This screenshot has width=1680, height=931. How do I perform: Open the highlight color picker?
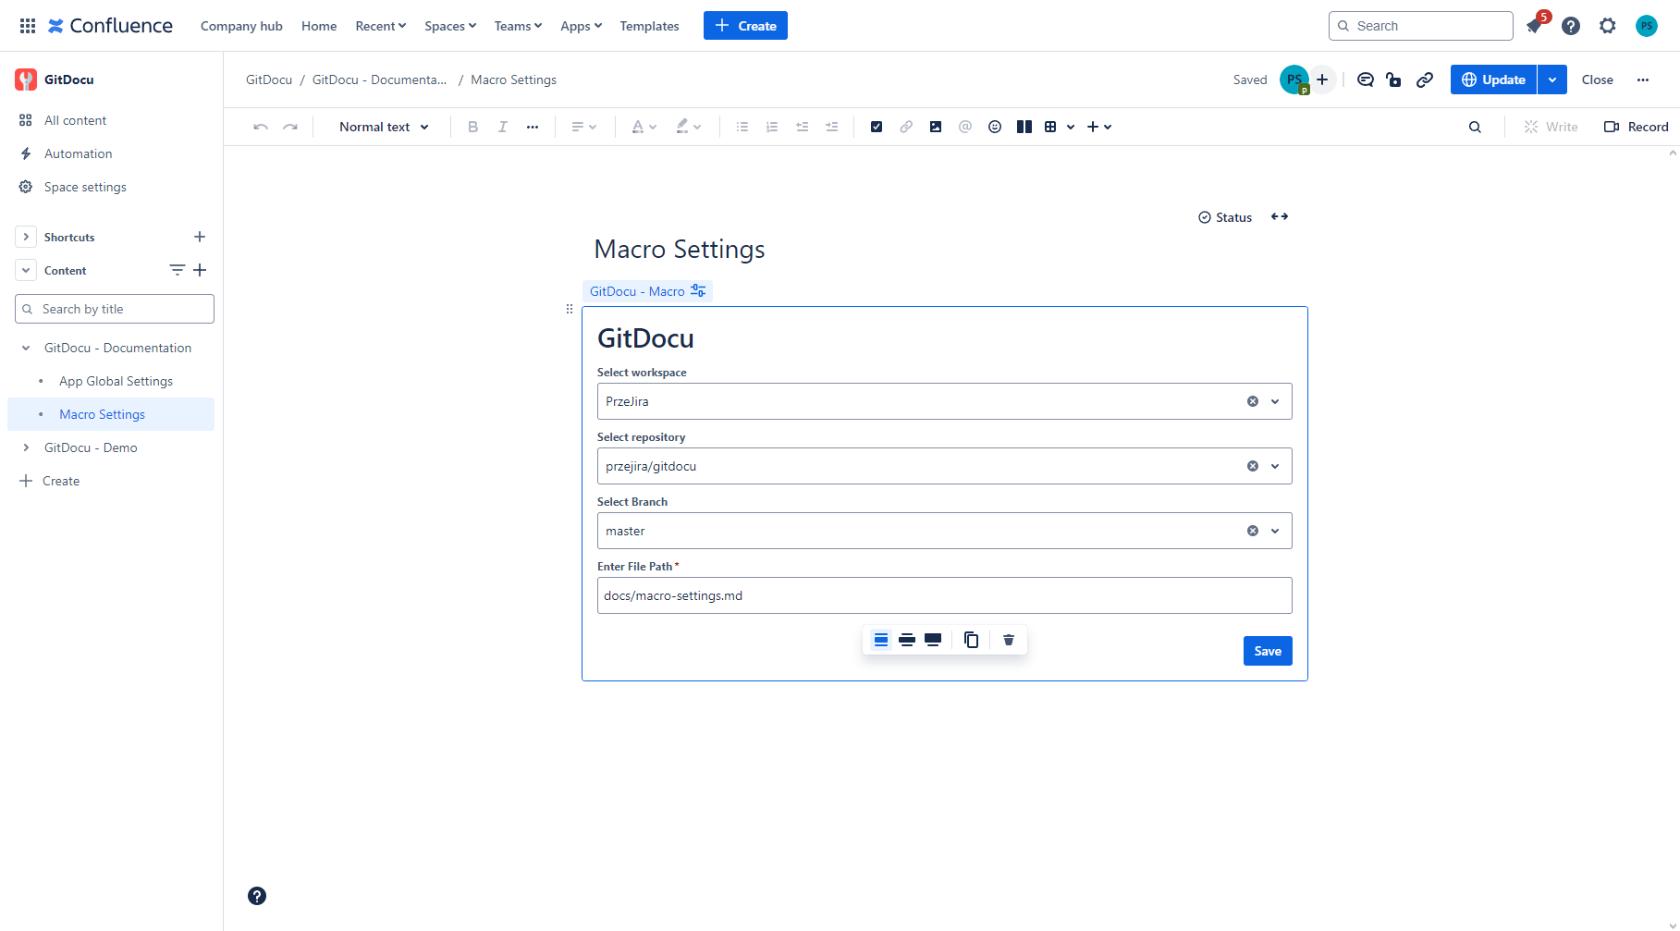689,127
